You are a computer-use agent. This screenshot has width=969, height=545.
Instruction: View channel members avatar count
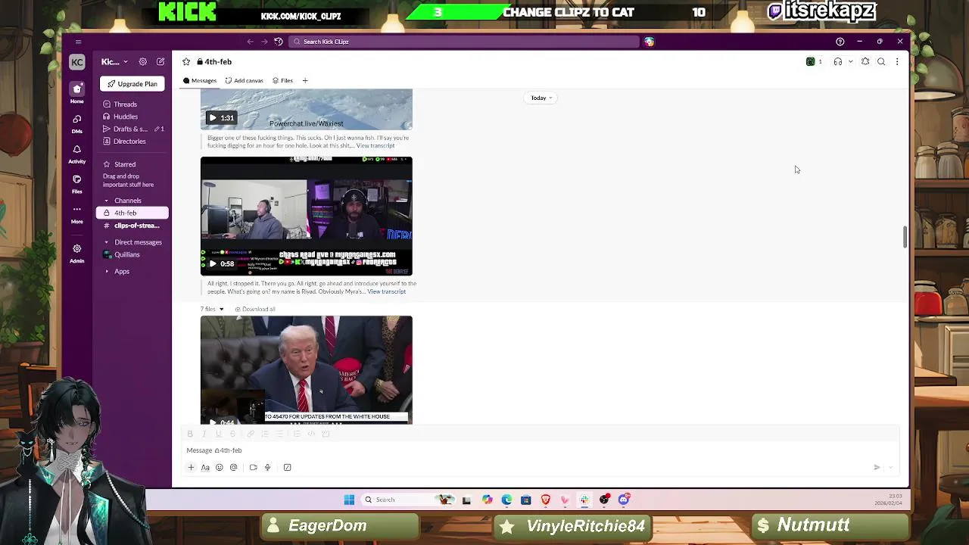(x=815, y=61)
